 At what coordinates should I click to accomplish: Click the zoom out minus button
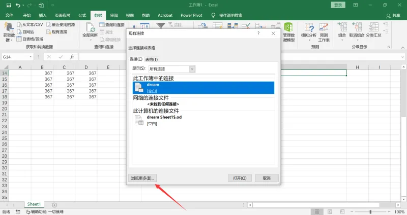[x=352, y=212]
